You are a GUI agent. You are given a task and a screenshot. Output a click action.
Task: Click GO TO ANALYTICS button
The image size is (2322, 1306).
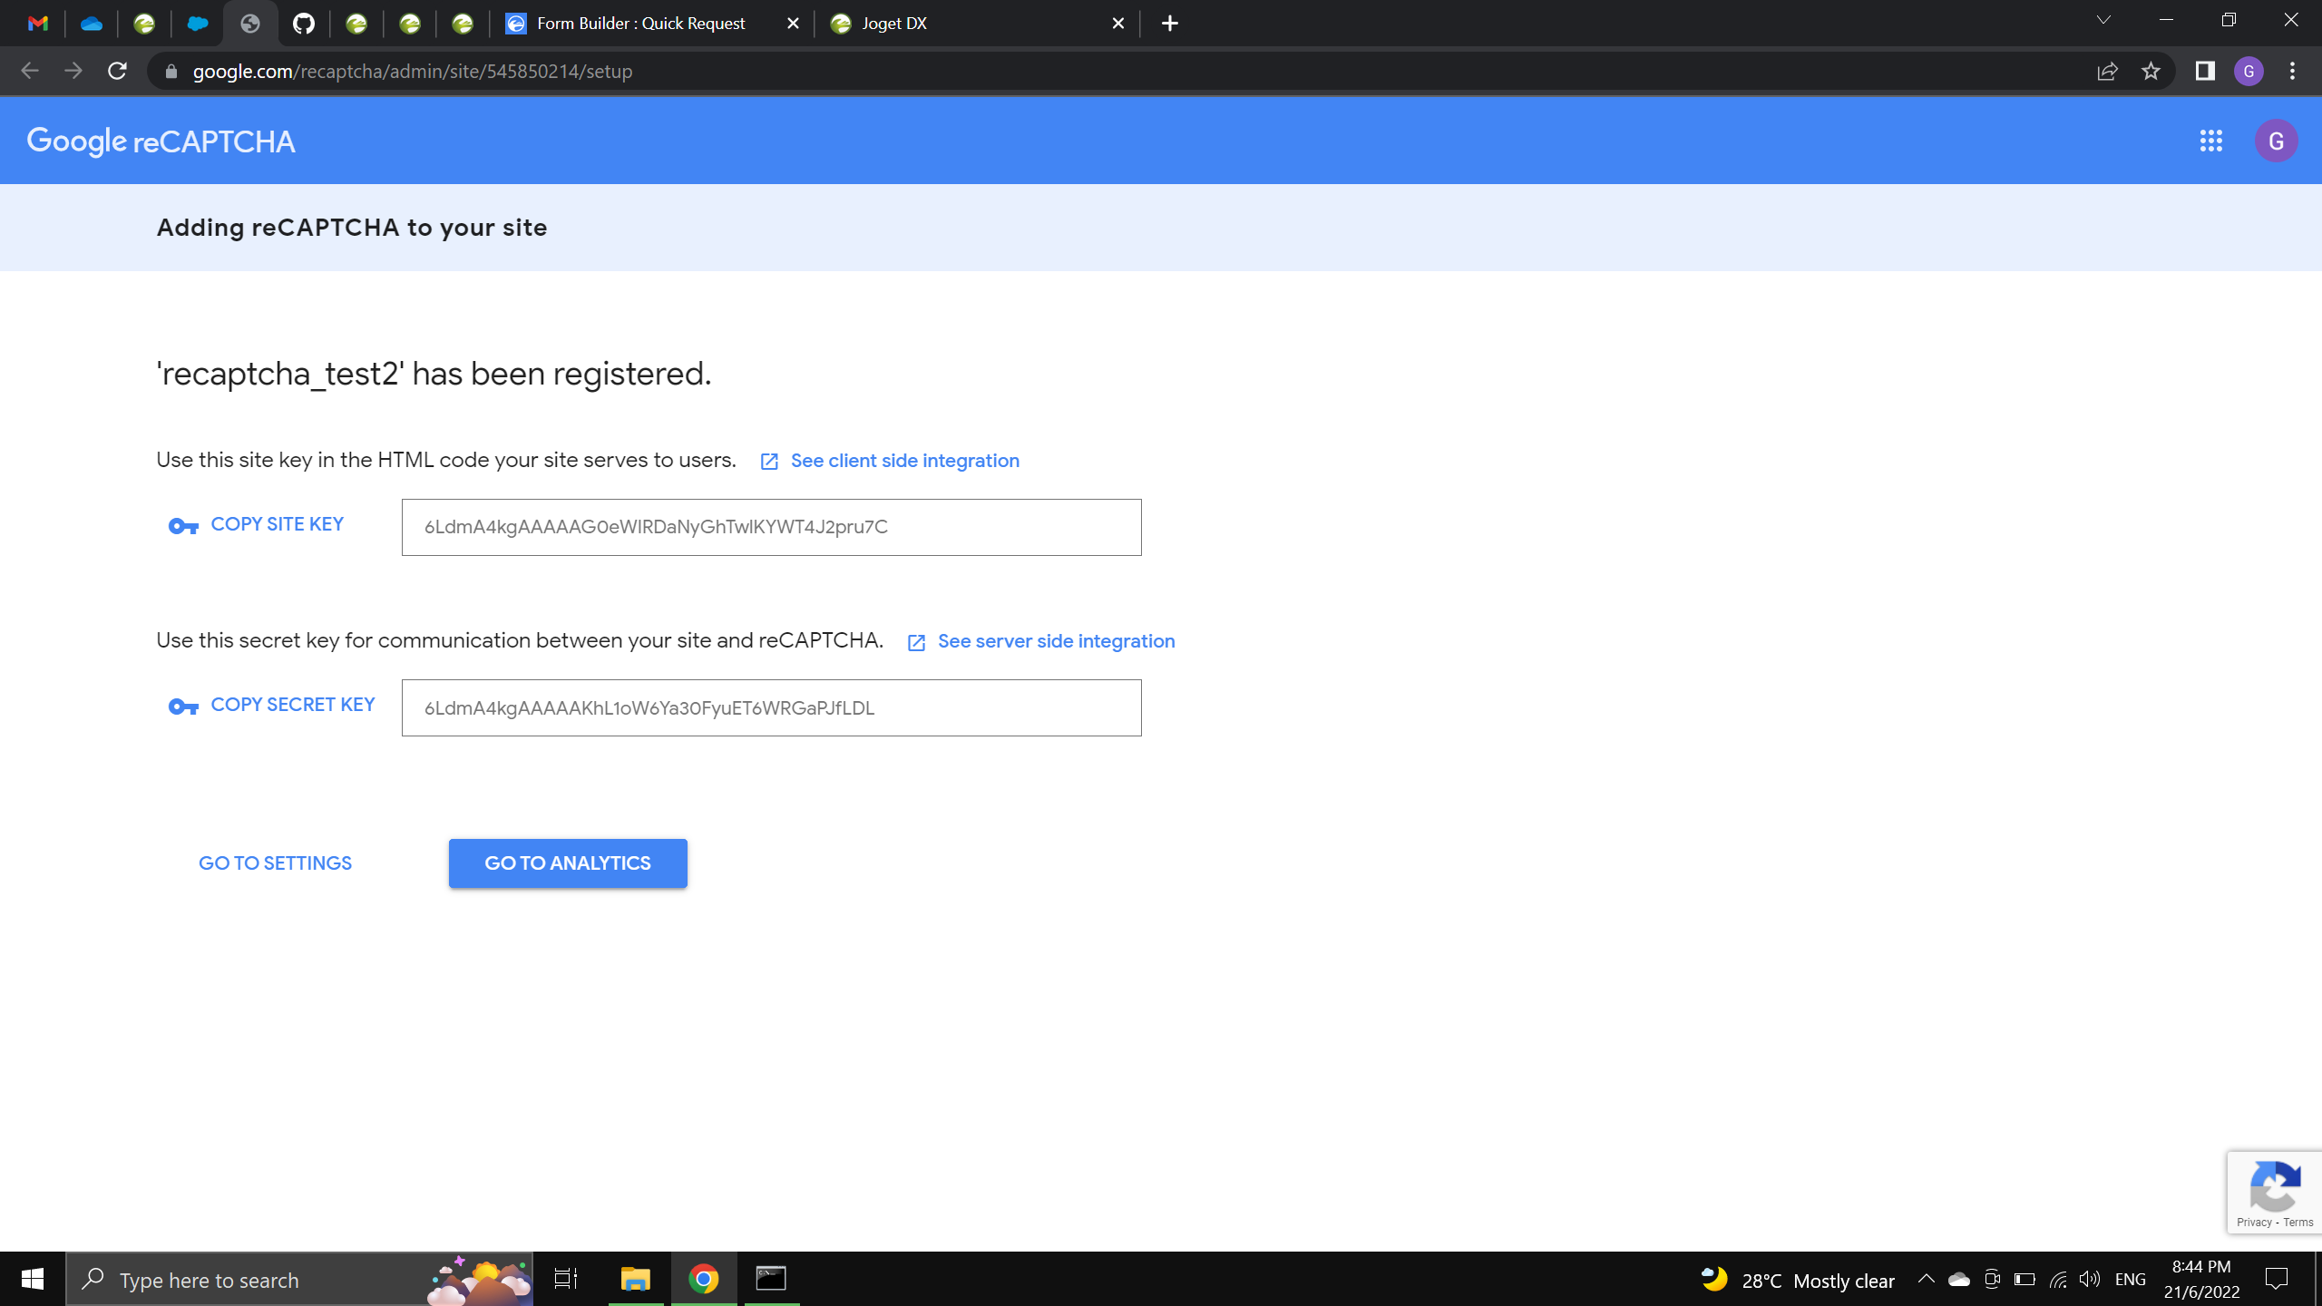tap(568, 863)
